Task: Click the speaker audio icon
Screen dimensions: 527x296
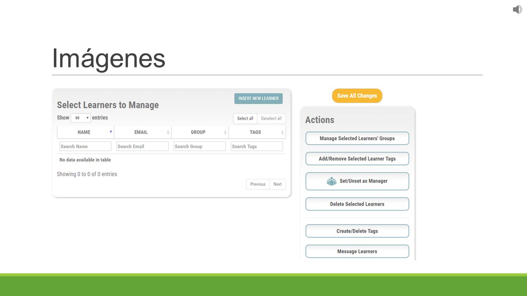Action: point(517,9)
